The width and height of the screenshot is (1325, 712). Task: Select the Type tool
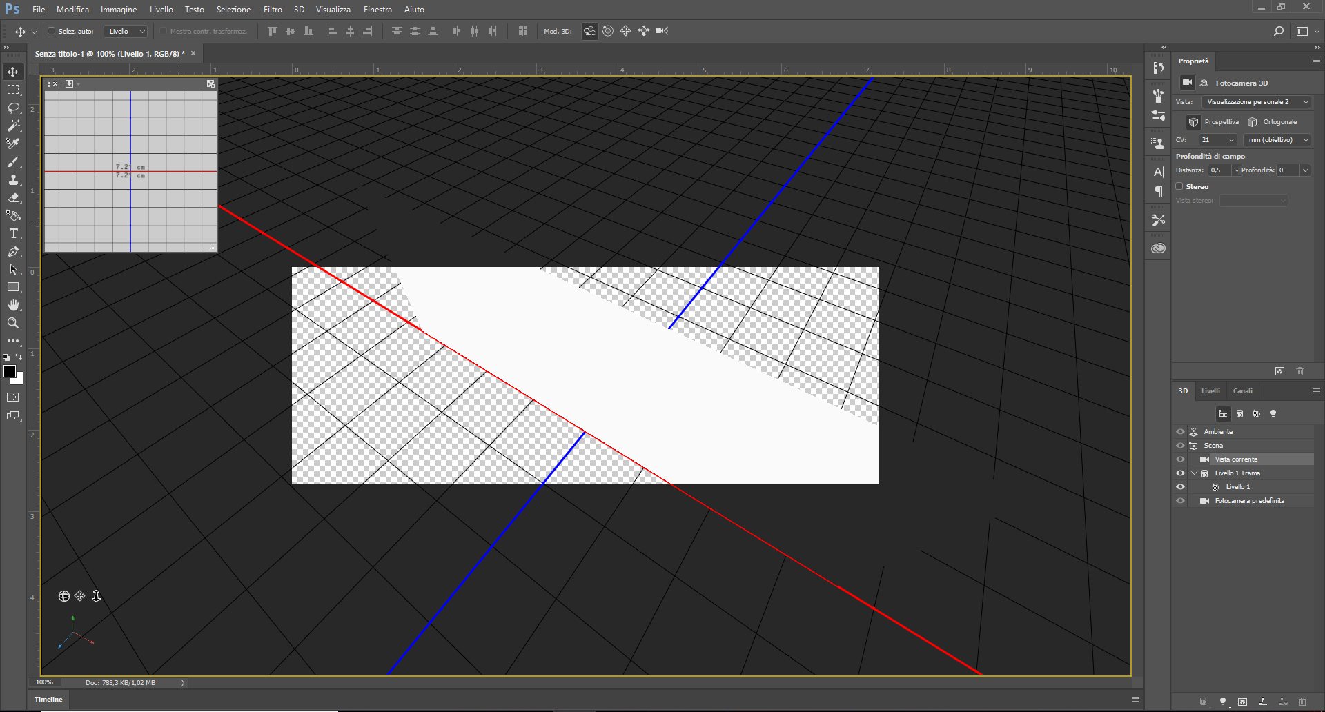pos(14,233)
